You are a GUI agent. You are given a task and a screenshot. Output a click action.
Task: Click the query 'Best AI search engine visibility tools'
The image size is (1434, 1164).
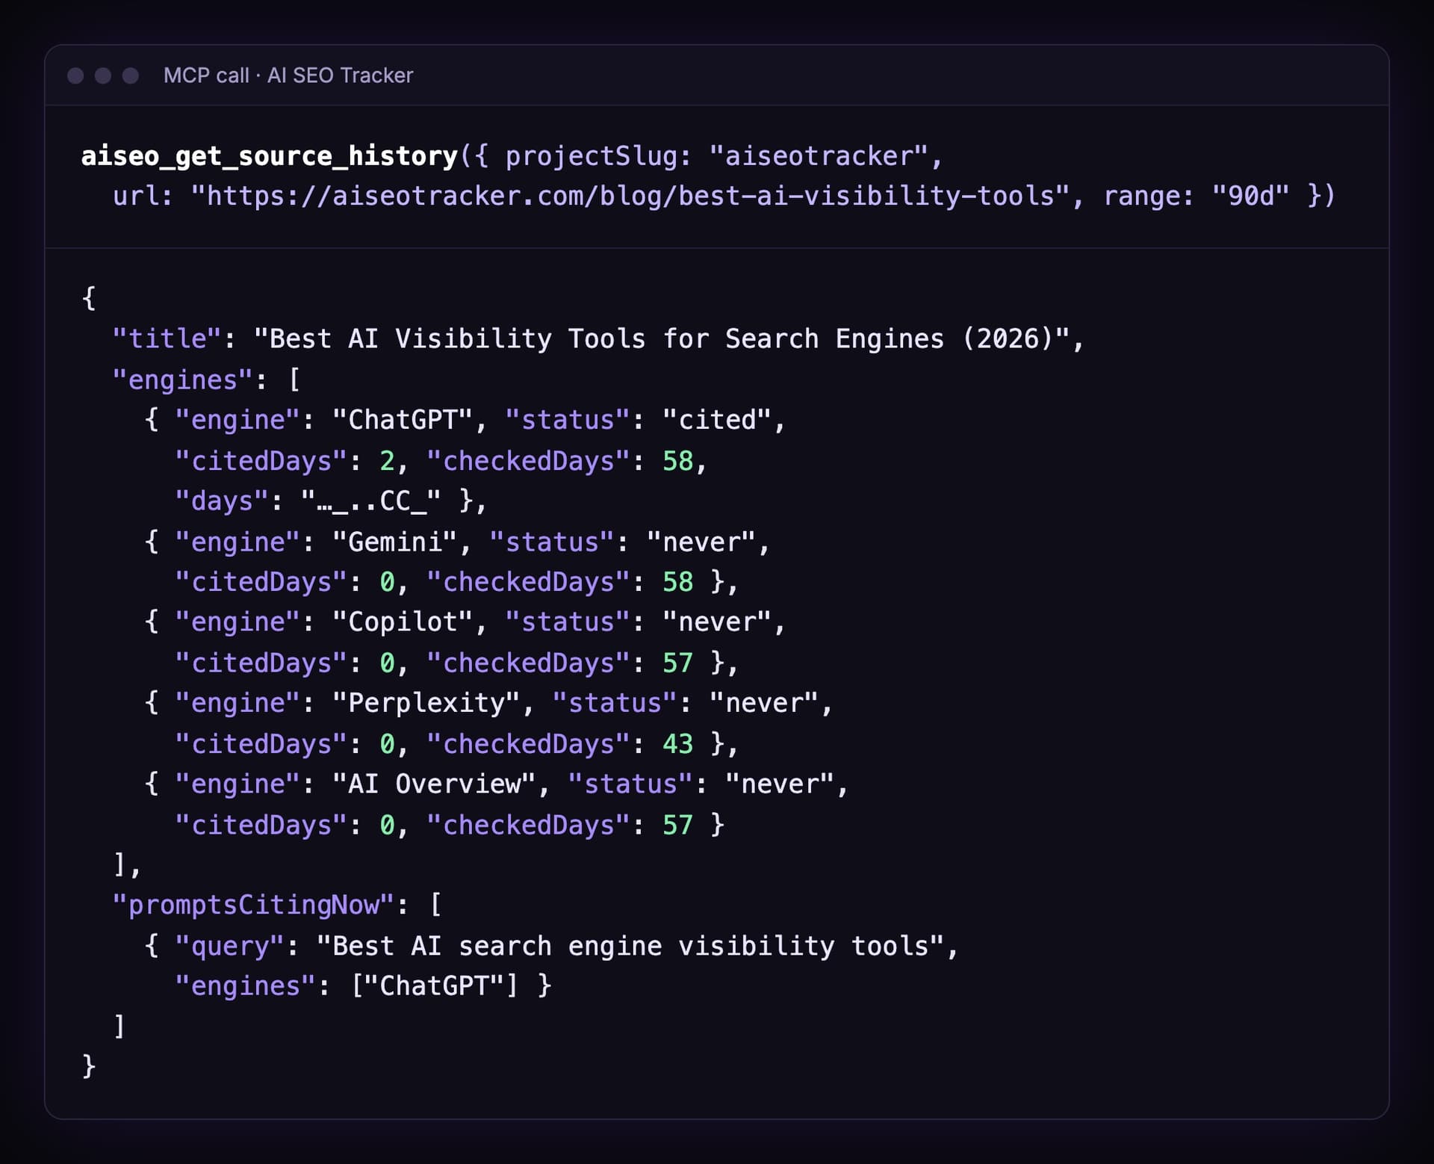pos(630,946)
